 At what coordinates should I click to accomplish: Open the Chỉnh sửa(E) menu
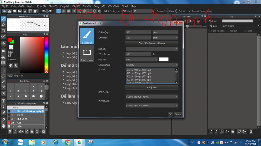click(x=17, y=6)
